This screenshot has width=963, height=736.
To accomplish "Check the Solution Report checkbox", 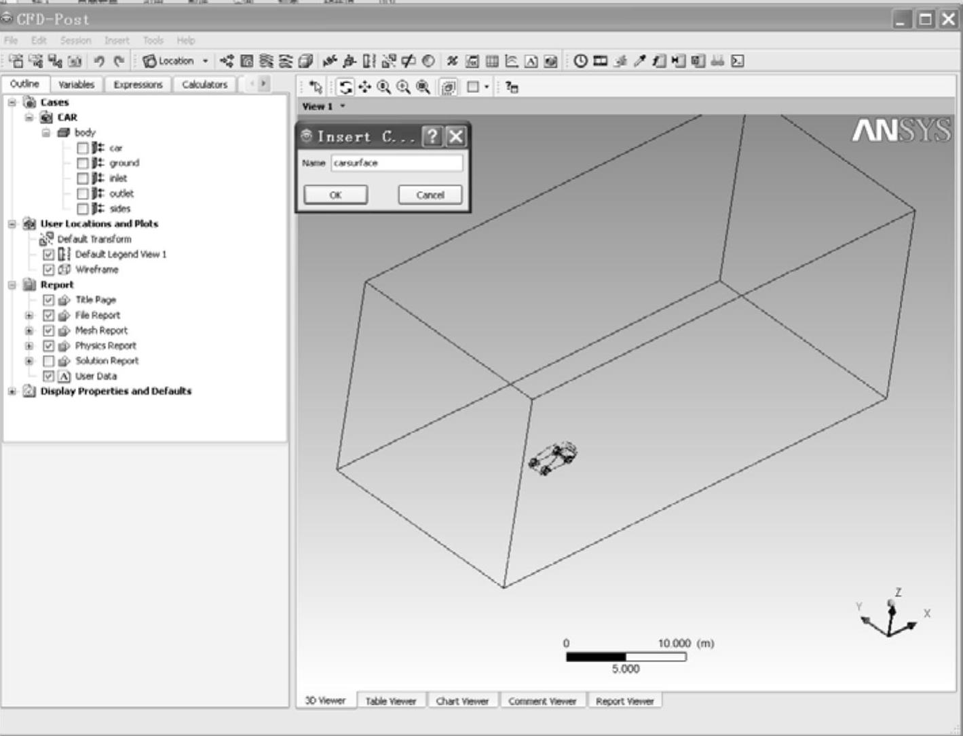I will [x=49, y=361].
